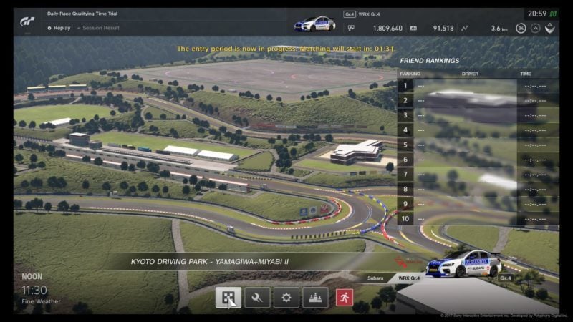Click the 1,809,640 credits value
Viewport: 573px width, 322px height.
coord(387,28)
